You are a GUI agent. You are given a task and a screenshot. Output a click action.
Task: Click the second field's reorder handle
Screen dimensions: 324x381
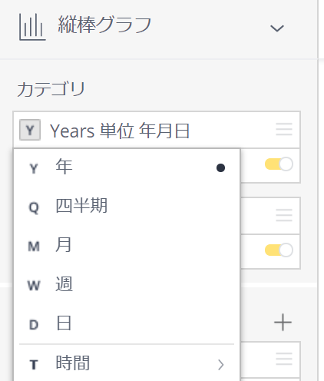[x=284, y=215]
